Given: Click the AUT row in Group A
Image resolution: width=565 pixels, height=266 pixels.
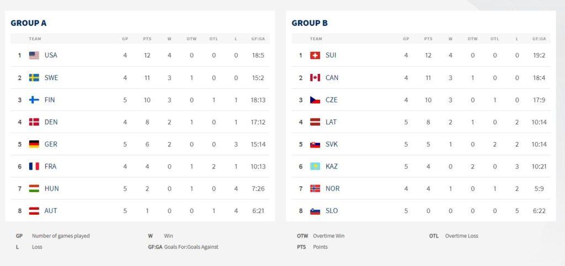Looking at the screenshot, I should point(140,210).
